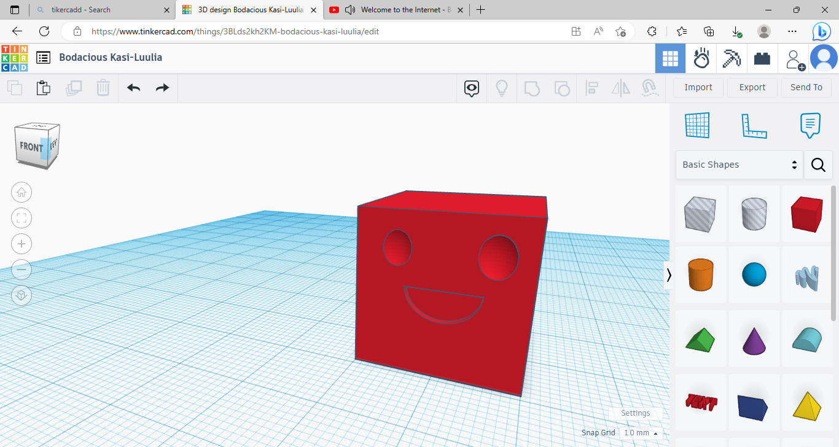Switch to Bricks mode
Viewport: 839px width, 447px height.
point(762,58)
